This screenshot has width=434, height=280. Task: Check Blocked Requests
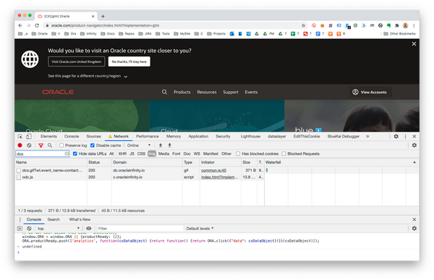[x=284, y=153]
